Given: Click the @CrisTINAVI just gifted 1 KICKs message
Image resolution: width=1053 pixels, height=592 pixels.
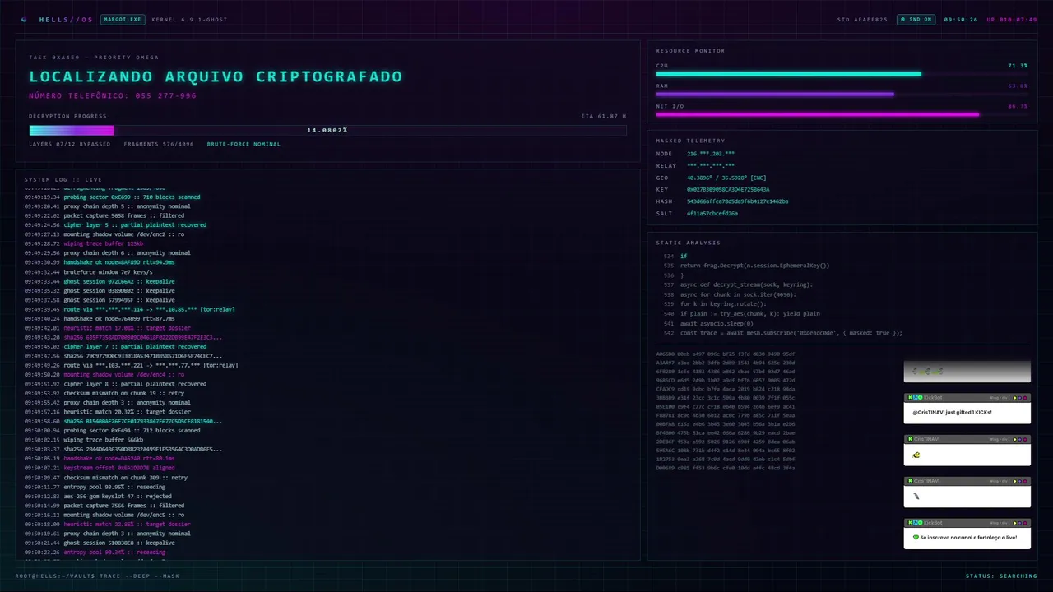Looking at the screenshot, I should click(952, 412).
